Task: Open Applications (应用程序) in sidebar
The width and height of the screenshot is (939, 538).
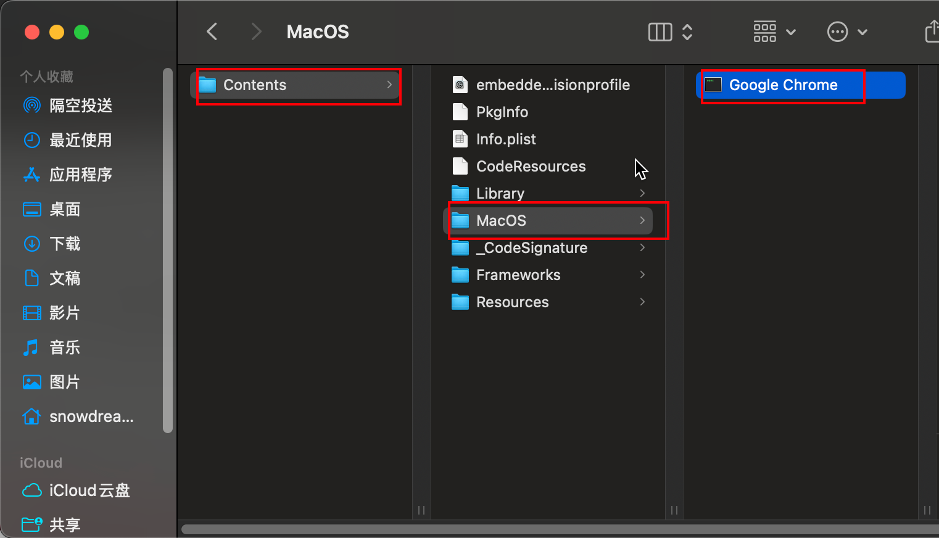Action: tap(80, 175)
